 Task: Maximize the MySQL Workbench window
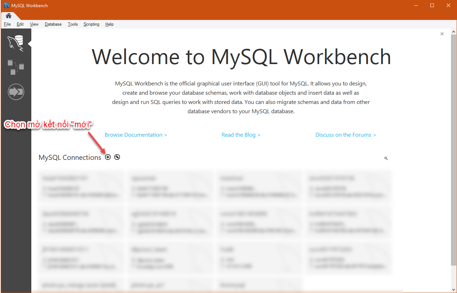click(x=432, y=5)
